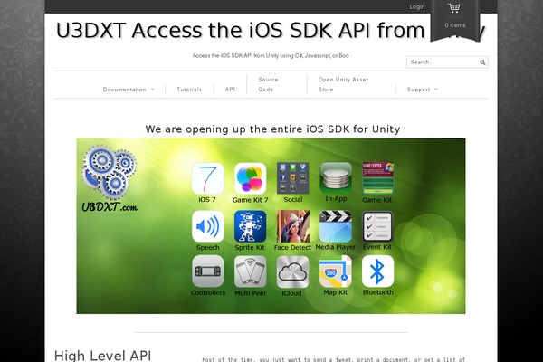Select the Controllers gamepad icon
This screenshot has height=362, width=543.
(208, 271)
